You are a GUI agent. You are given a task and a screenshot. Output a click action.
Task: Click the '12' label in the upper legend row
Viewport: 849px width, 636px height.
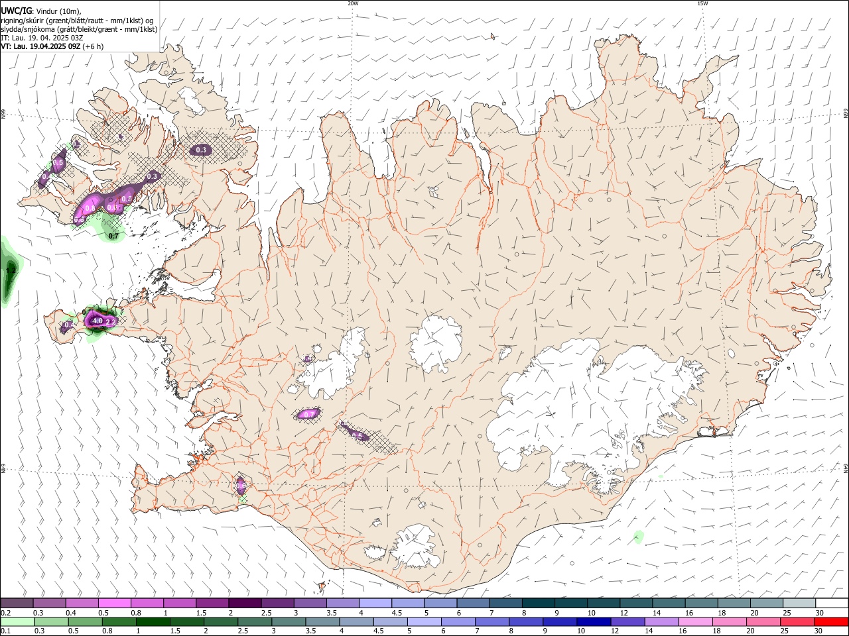coord(623,613)
